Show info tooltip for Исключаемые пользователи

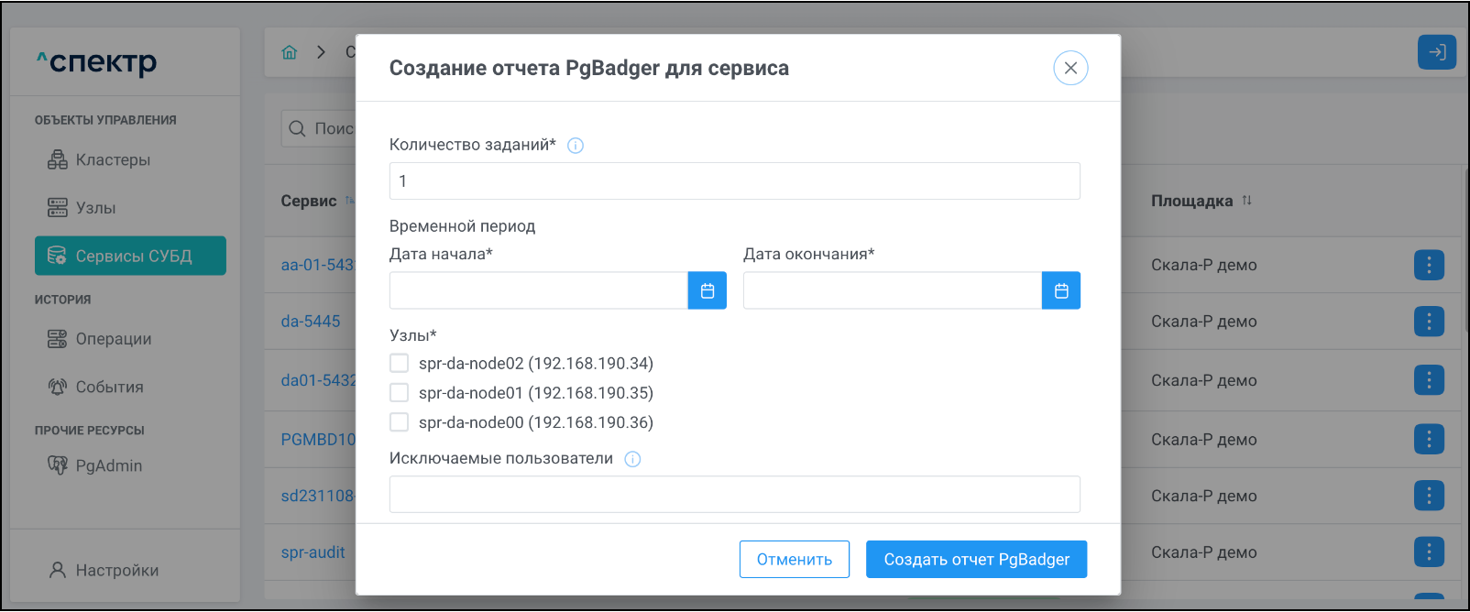[x=632, y=459]
